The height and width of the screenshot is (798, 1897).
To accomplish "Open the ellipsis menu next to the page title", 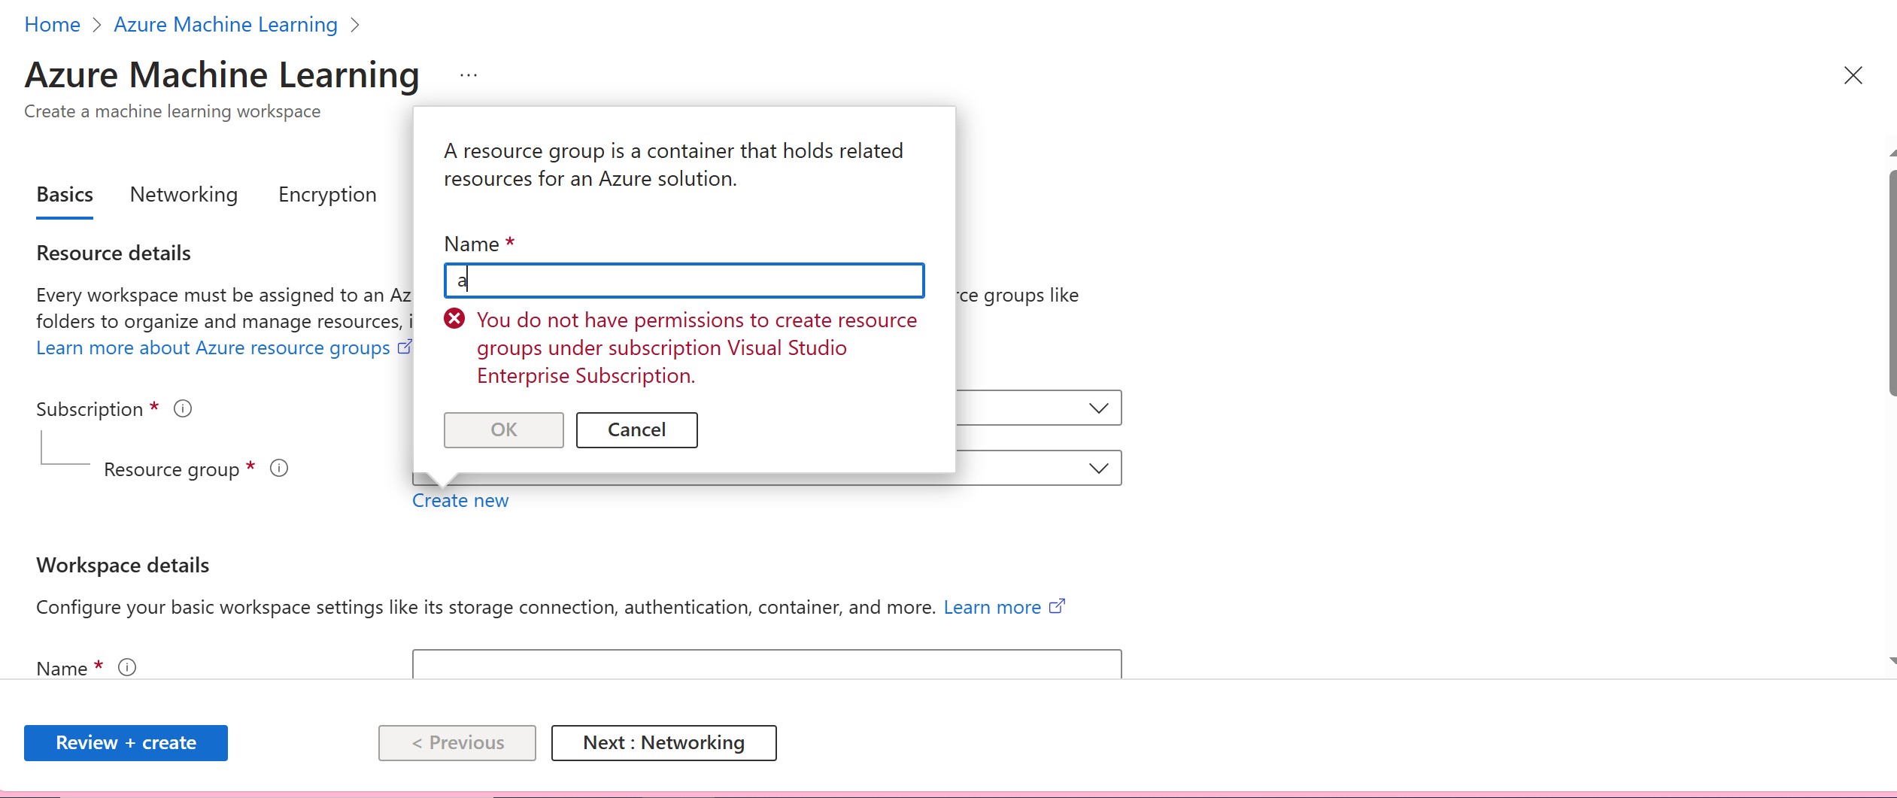I will point(468,74).
